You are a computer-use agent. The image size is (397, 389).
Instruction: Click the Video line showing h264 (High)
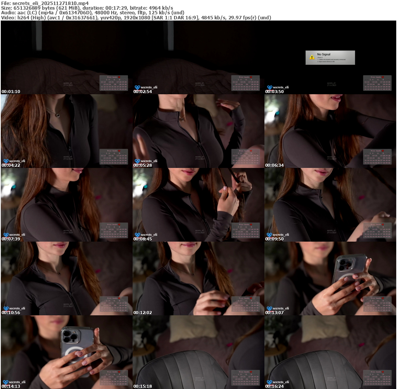[136, 18]
